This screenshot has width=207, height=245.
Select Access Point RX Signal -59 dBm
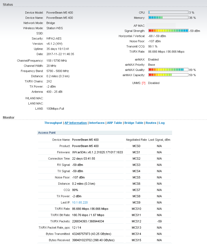[x=77, y=165]
